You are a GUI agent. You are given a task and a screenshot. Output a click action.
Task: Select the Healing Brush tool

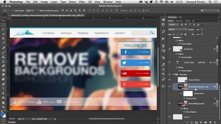click(x=3, y=48)
